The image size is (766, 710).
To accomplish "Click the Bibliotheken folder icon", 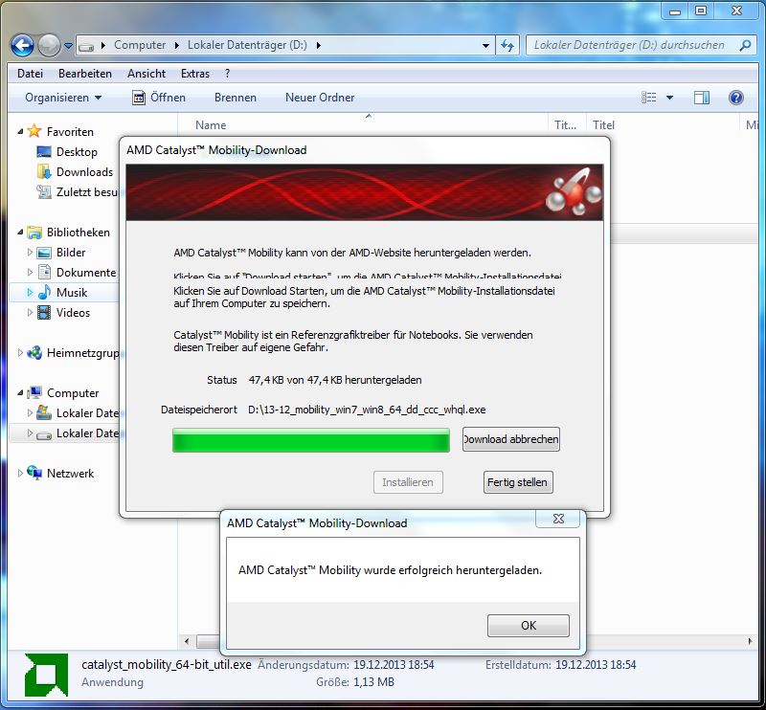I will click(x=34, y=233).
